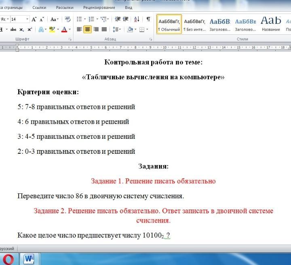Click Word icon in taskbar
The width and height of the screenshot is (291, 265).
coord(29,259)
